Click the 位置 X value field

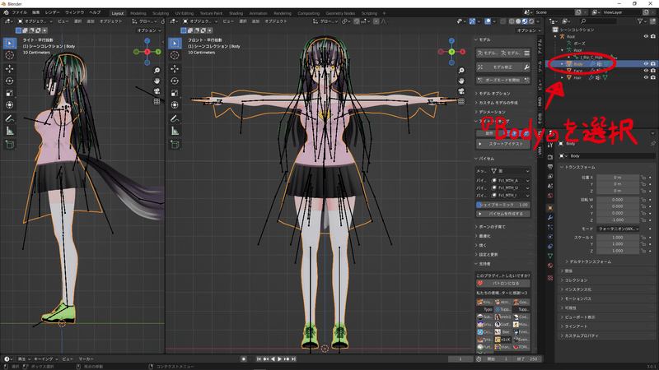(x=617, y=178)
